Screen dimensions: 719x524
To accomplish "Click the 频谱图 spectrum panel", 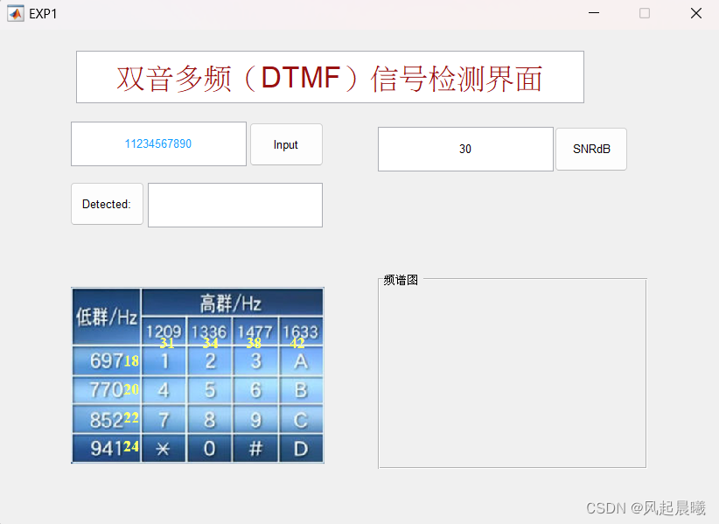I will (512, 372).
